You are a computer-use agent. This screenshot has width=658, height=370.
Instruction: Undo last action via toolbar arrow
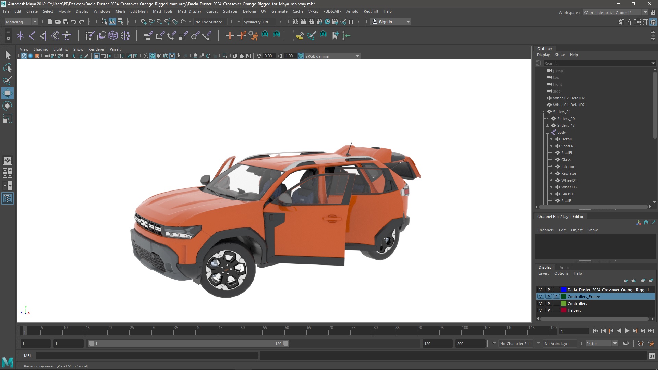[74, 22]
